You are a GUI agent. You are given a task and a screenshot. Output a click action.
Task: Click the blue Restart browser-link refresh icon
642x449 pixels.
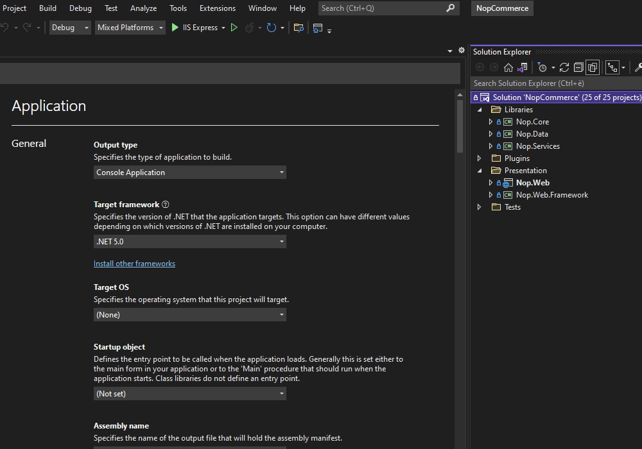coord(271,28)
